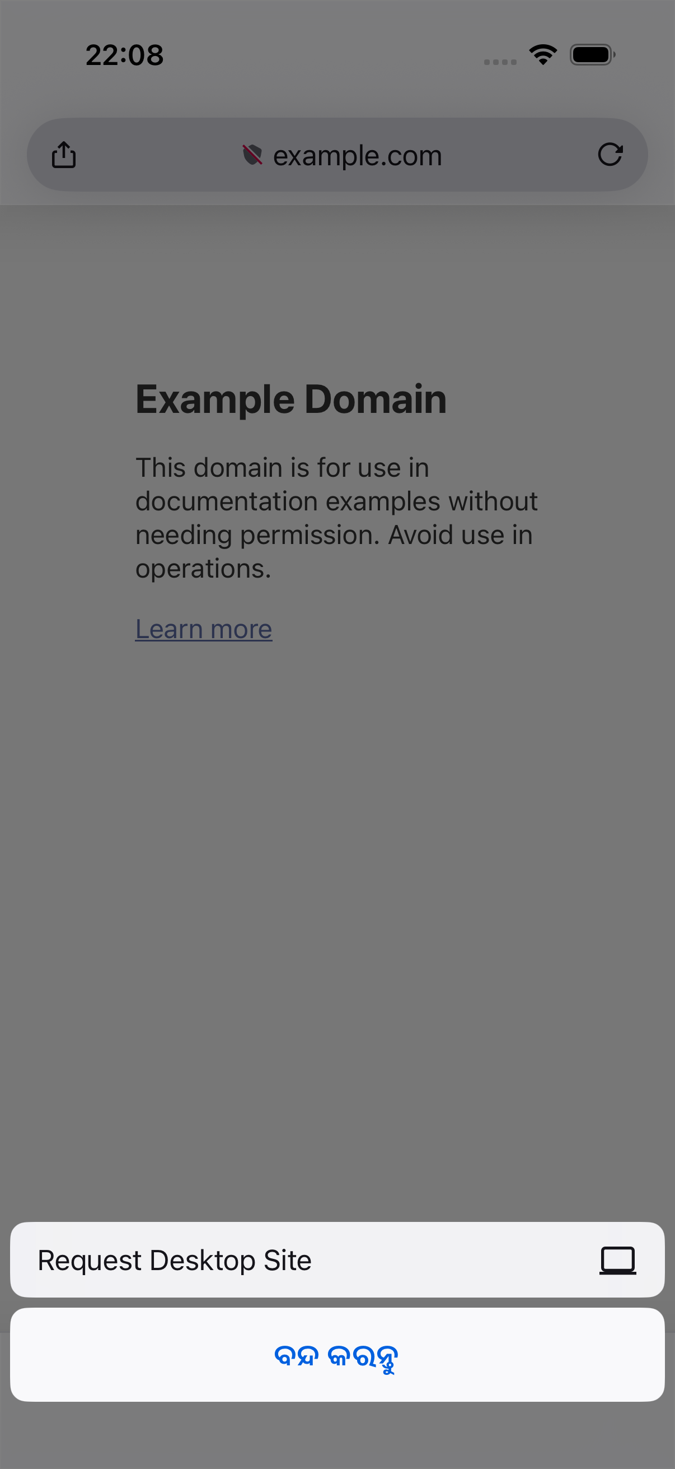This screenshot has width=675, height=1469.
Task: Click the Example Domain heading
Action: [x=291, y=399]
